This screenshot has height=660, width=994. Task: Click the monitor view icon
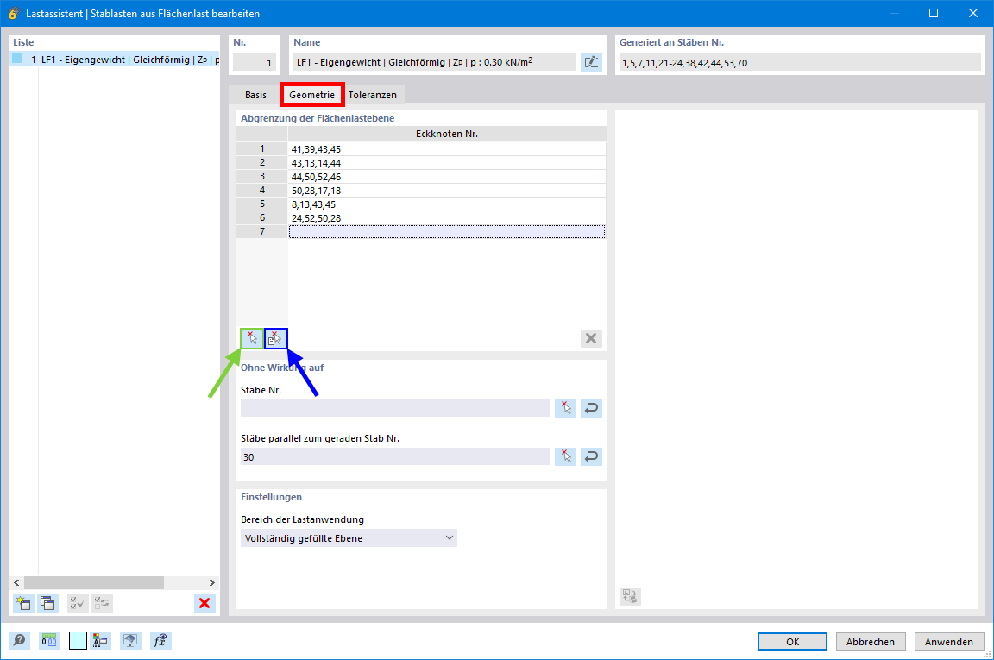pos(130,640)
